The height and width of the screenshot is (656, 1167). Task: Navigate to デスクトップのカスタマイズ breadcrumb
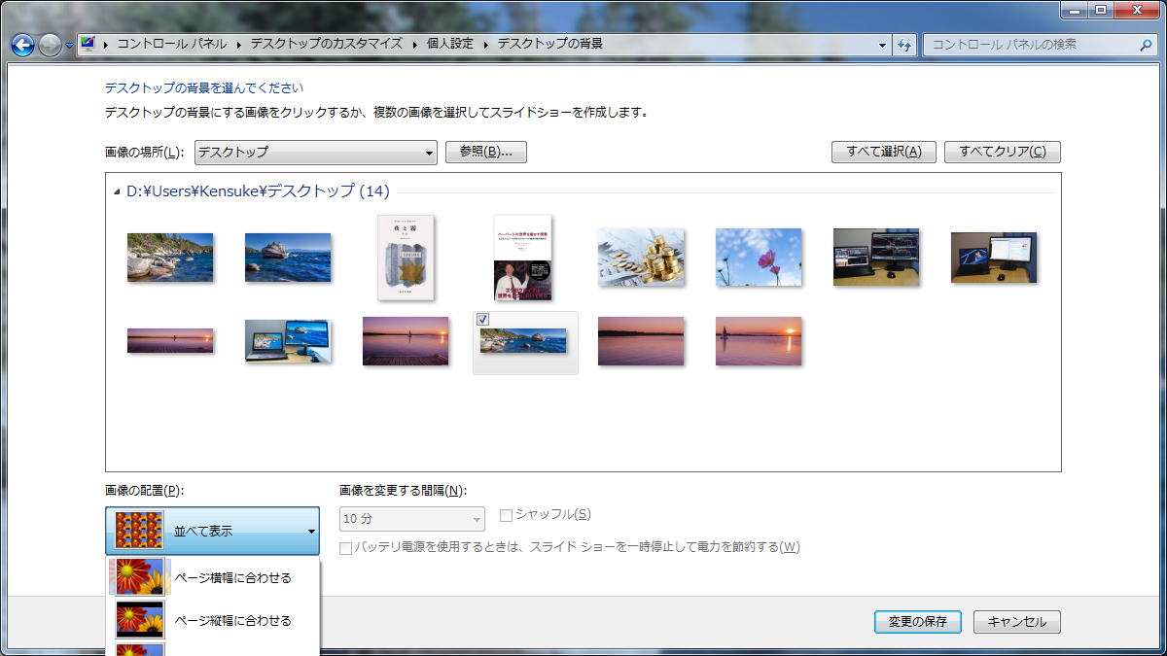click(x=328, y=44)
